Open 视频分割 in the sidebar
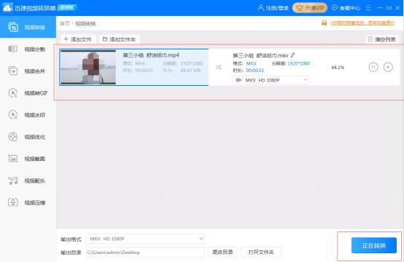The height and width of the screenshot is (262, 404). [28, 49]
